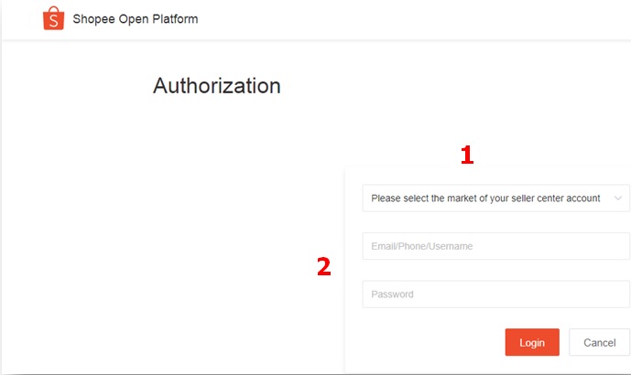Focus the Password input field

pyautogui.click(x=495, y=295)
